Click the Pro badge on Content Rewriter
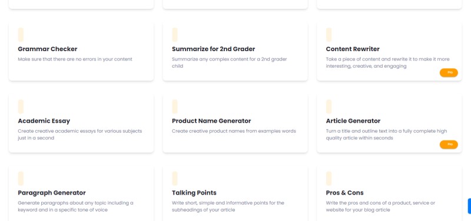The image size is (471, 221). point(449,72)
